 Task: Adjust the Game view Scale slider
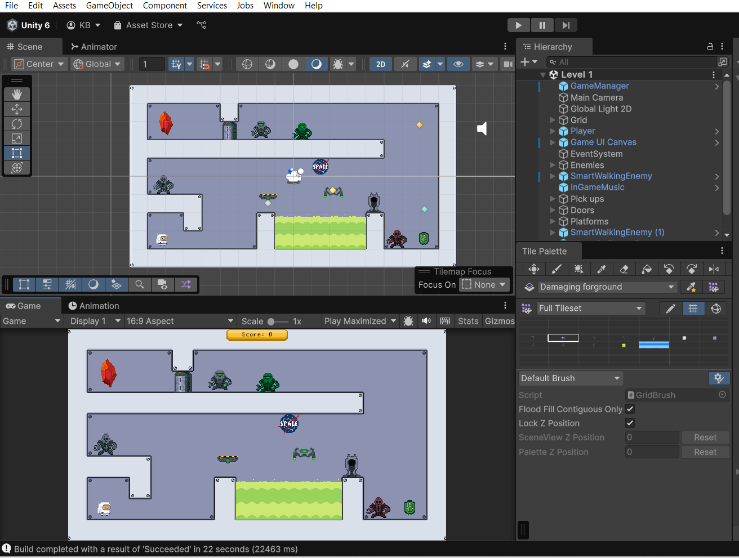point(271,322)
